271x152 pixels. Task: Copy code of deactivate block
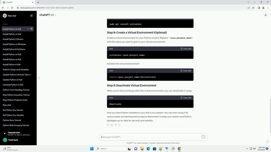pyautogui.click(x=186, y=98)
